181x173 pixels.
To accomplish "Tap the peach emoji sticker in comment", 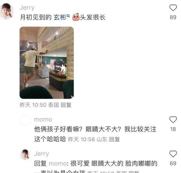I will coord(76,17).
